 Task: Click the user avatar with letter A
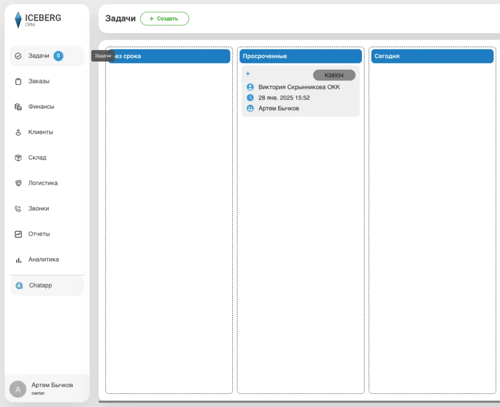click(x=18, y=389)
